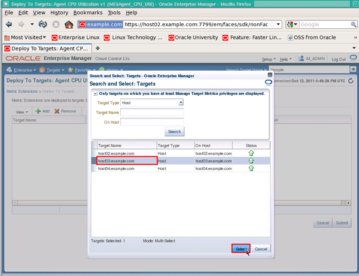This screenshot has width=359, height=276.
Task: Click the Google search magnifier icon
Action: (x=353, y=25)
